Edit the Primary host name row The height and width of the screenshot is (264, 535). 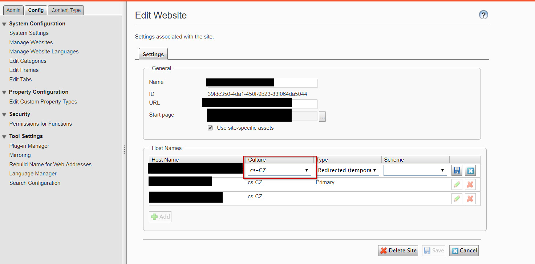tap(457, 184)
